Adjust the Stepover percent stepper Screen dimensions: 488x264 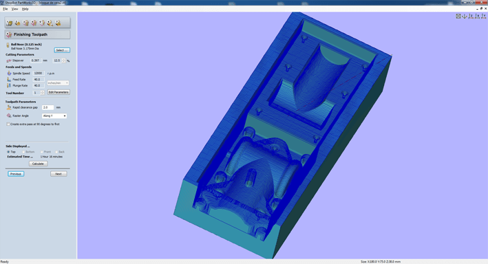64,60
